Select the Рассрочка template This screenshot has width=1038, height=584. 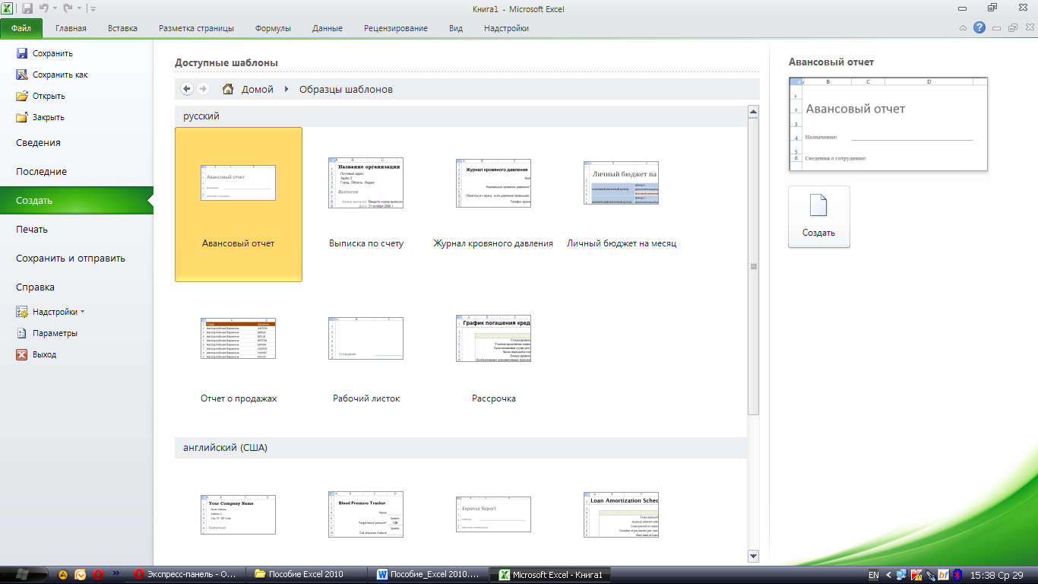click(493, 359)
